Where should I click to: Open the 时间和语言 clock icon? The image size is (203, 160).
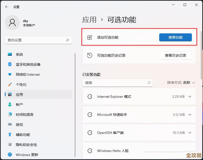(10, 115)
